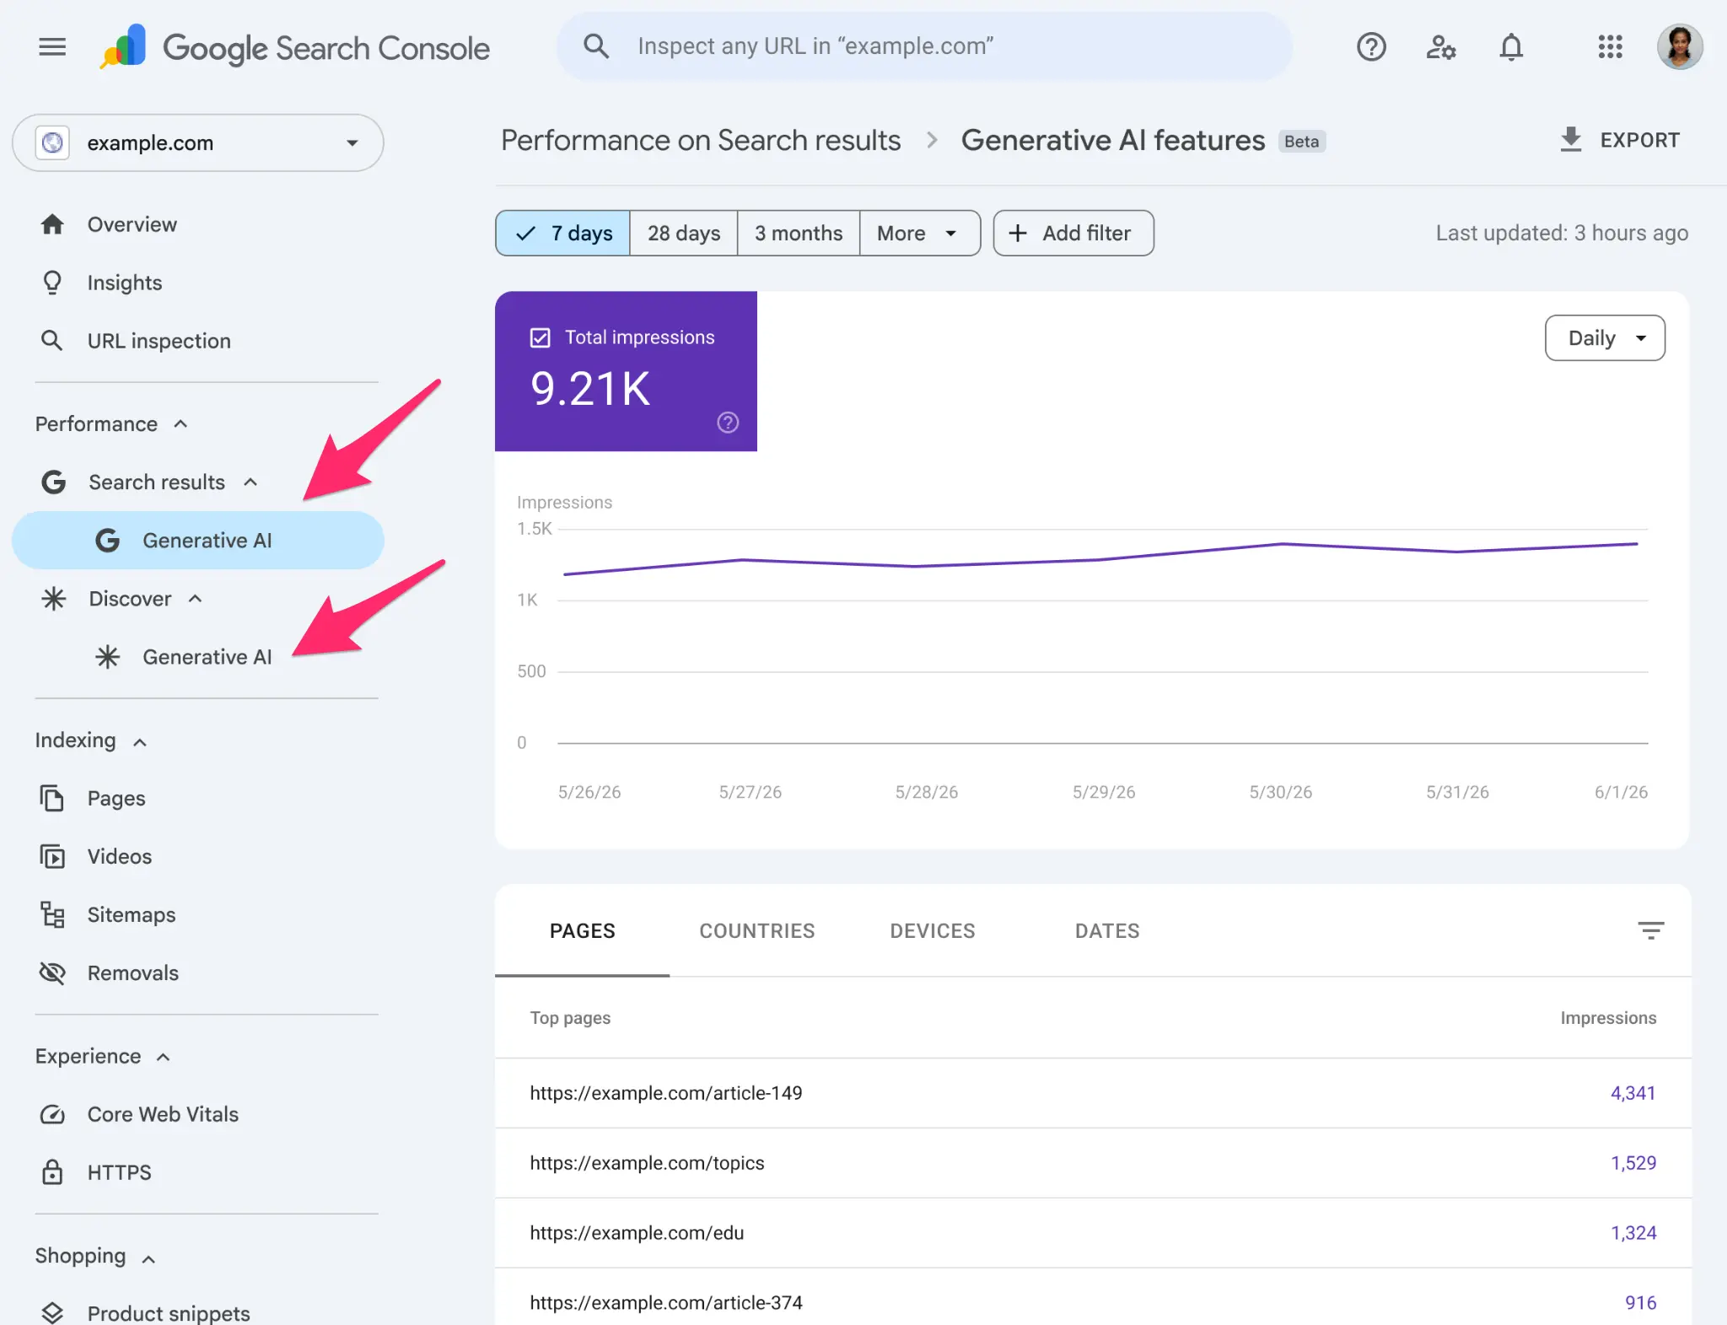Collapse the Performance section
Viewport: 1727px width, 1325px height.
pos(180,423)
